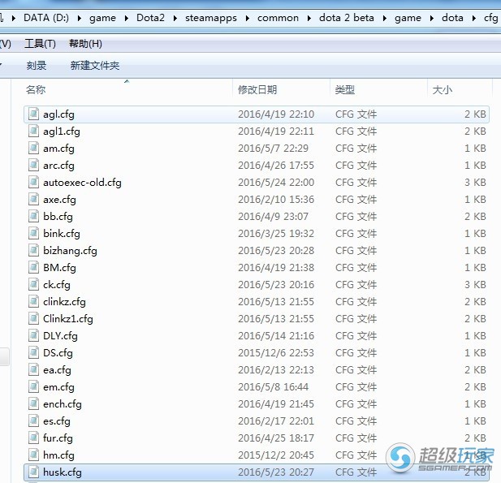Click the bb.cfg file icon
The width and height of the screenshot is (501, 483).
(x=33, y=216)
